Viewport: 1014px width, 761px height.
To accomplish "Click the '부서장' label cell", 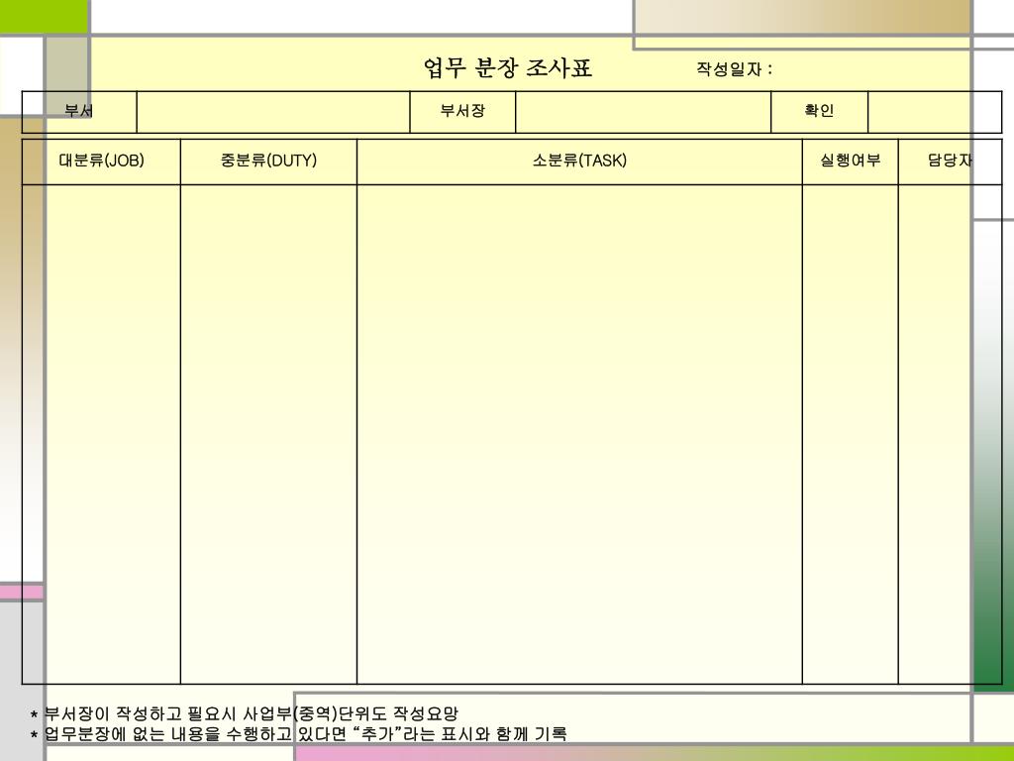I will (x=462, y=112).
